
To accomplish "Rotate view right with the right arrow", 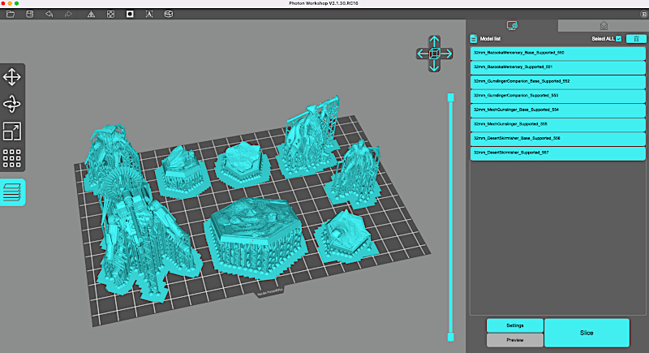I will point(447,54).
